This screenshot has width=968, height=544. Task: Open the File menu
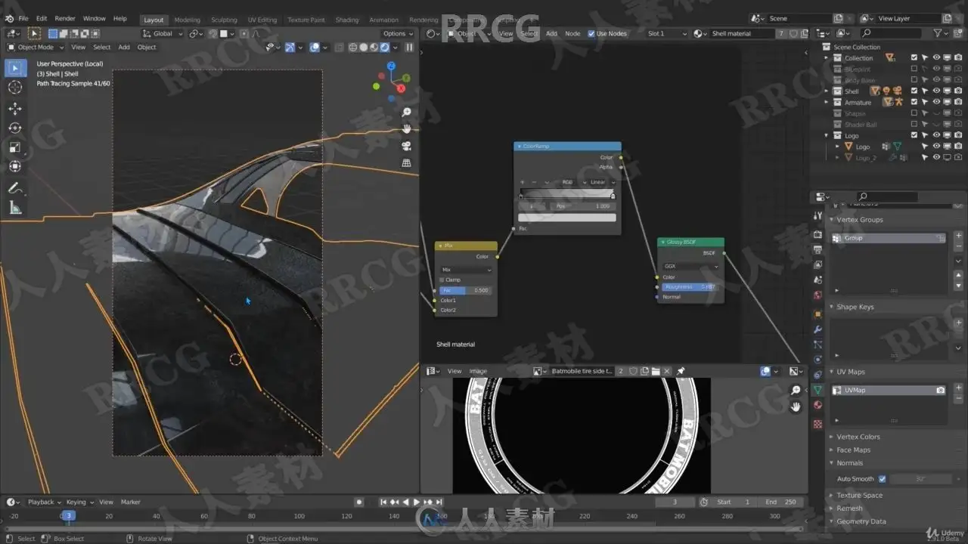[x=23, y=18]
